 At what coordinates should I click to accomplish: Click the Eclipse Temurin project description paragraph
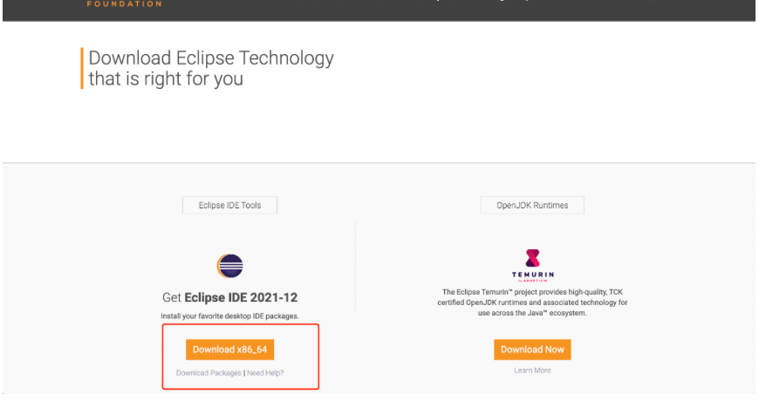pyautogui.click(x=532, y=302)
